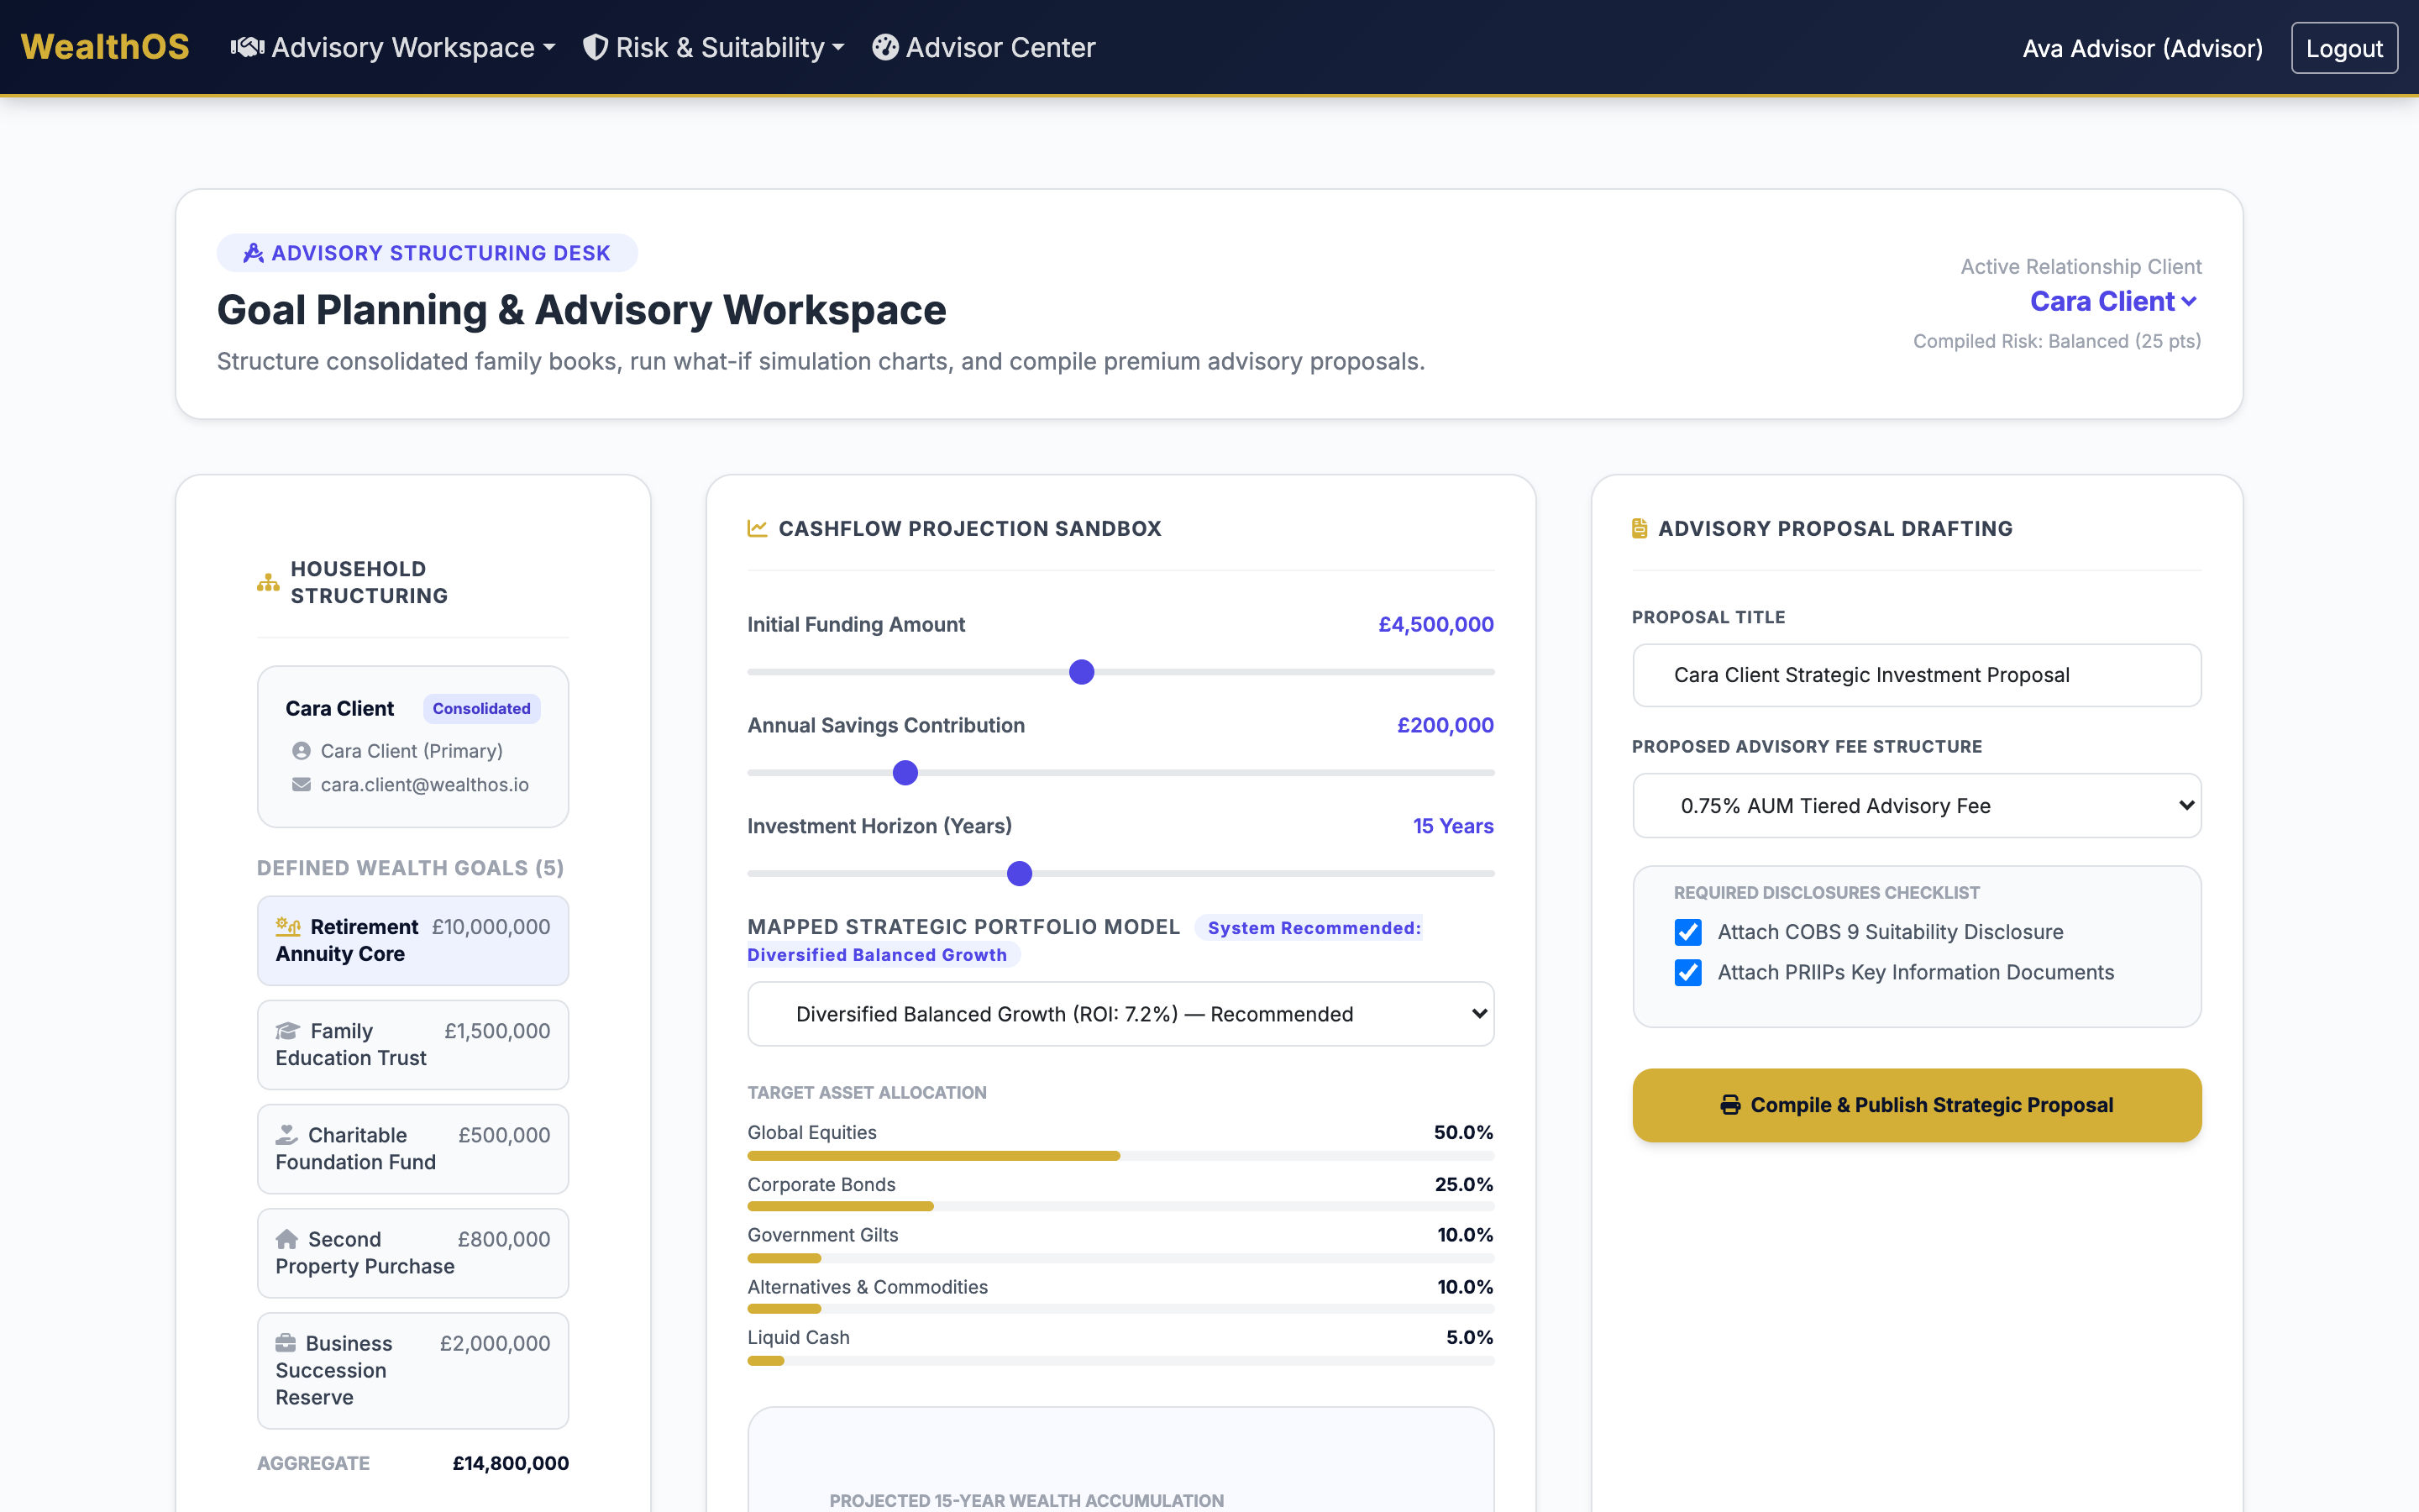Select the Family Education Trust goal card
The width and height of the screenshot is (2419, 1512).
point(413,1044)
